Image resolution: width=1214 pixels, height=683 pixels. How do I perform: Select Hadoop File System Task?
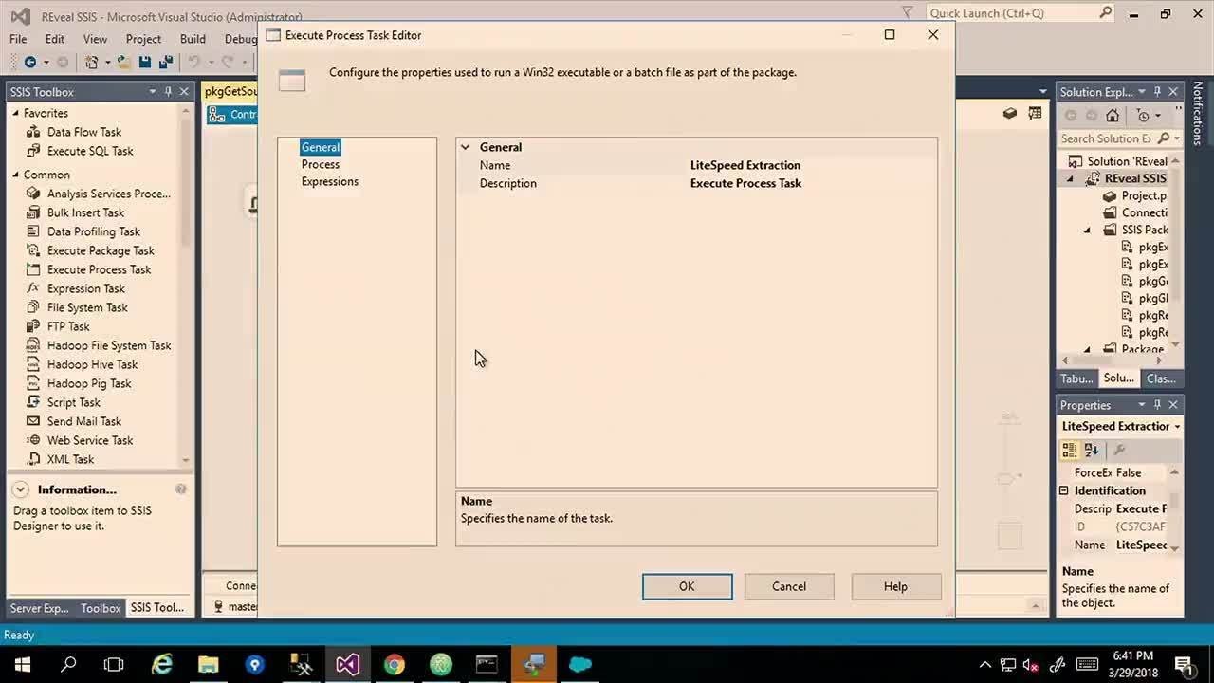coord(109,345)
